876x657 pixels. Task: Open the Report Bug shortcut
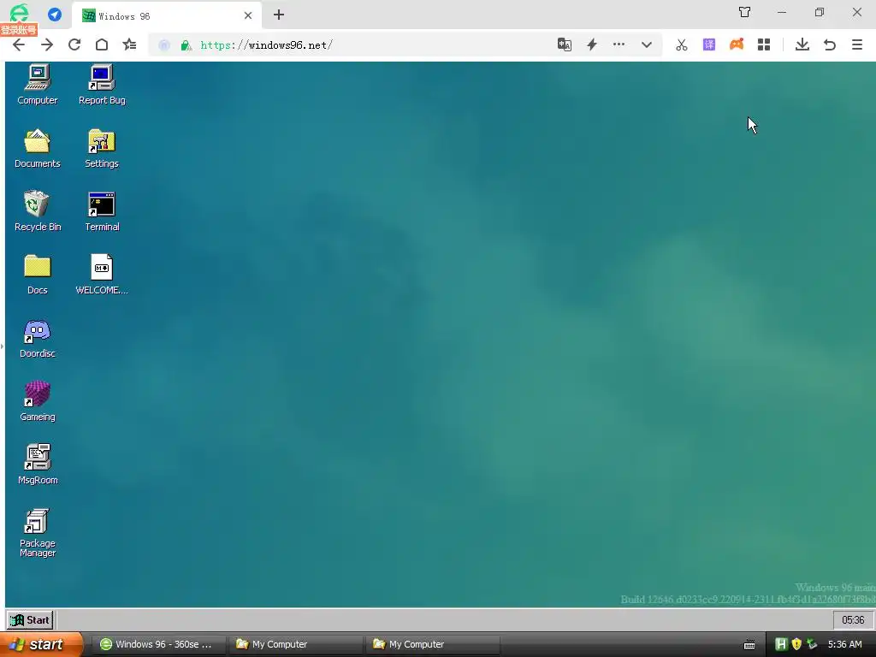[102, 85]
